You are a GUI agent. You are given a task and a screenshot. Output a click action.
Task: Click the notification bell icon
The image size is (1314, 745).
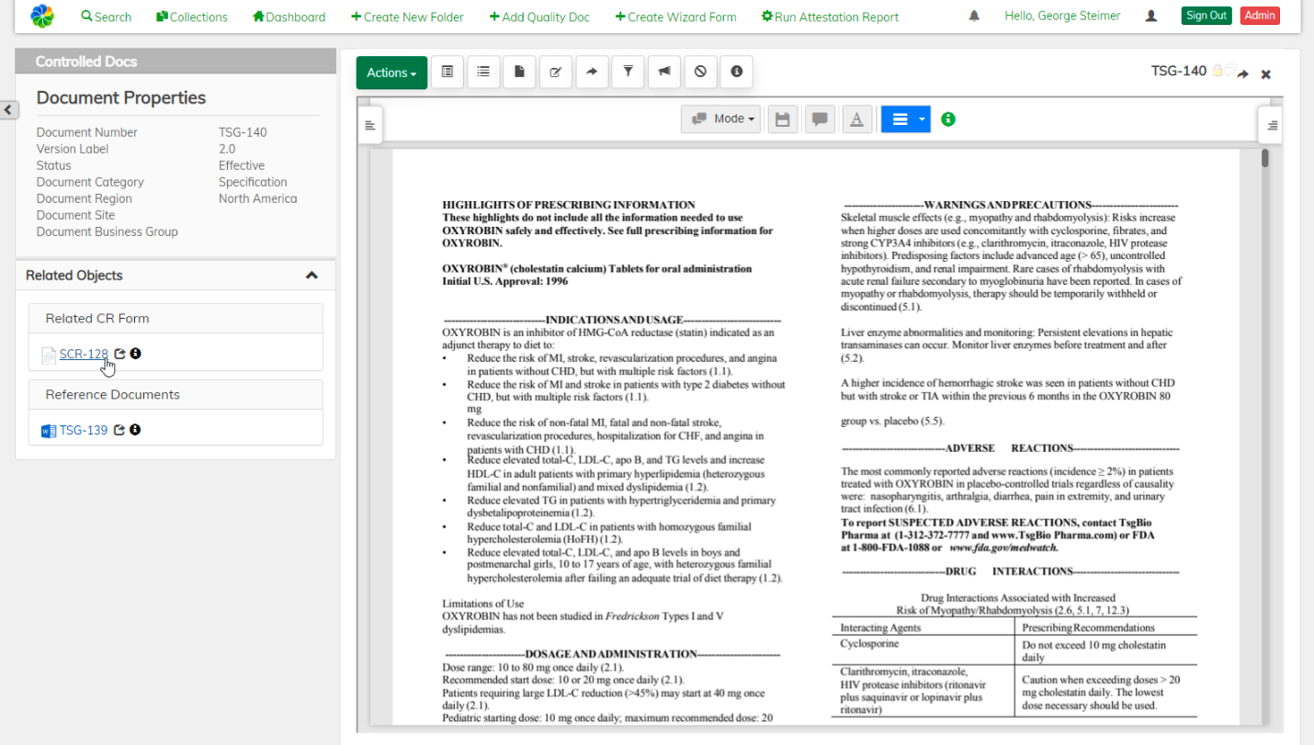[x=974, y=16]
